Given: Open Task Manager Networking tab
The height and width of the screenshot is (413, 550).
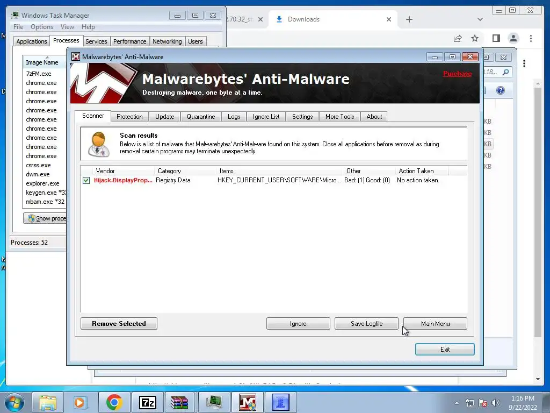Looking at the screenshot, I should [x=167, y=41].
